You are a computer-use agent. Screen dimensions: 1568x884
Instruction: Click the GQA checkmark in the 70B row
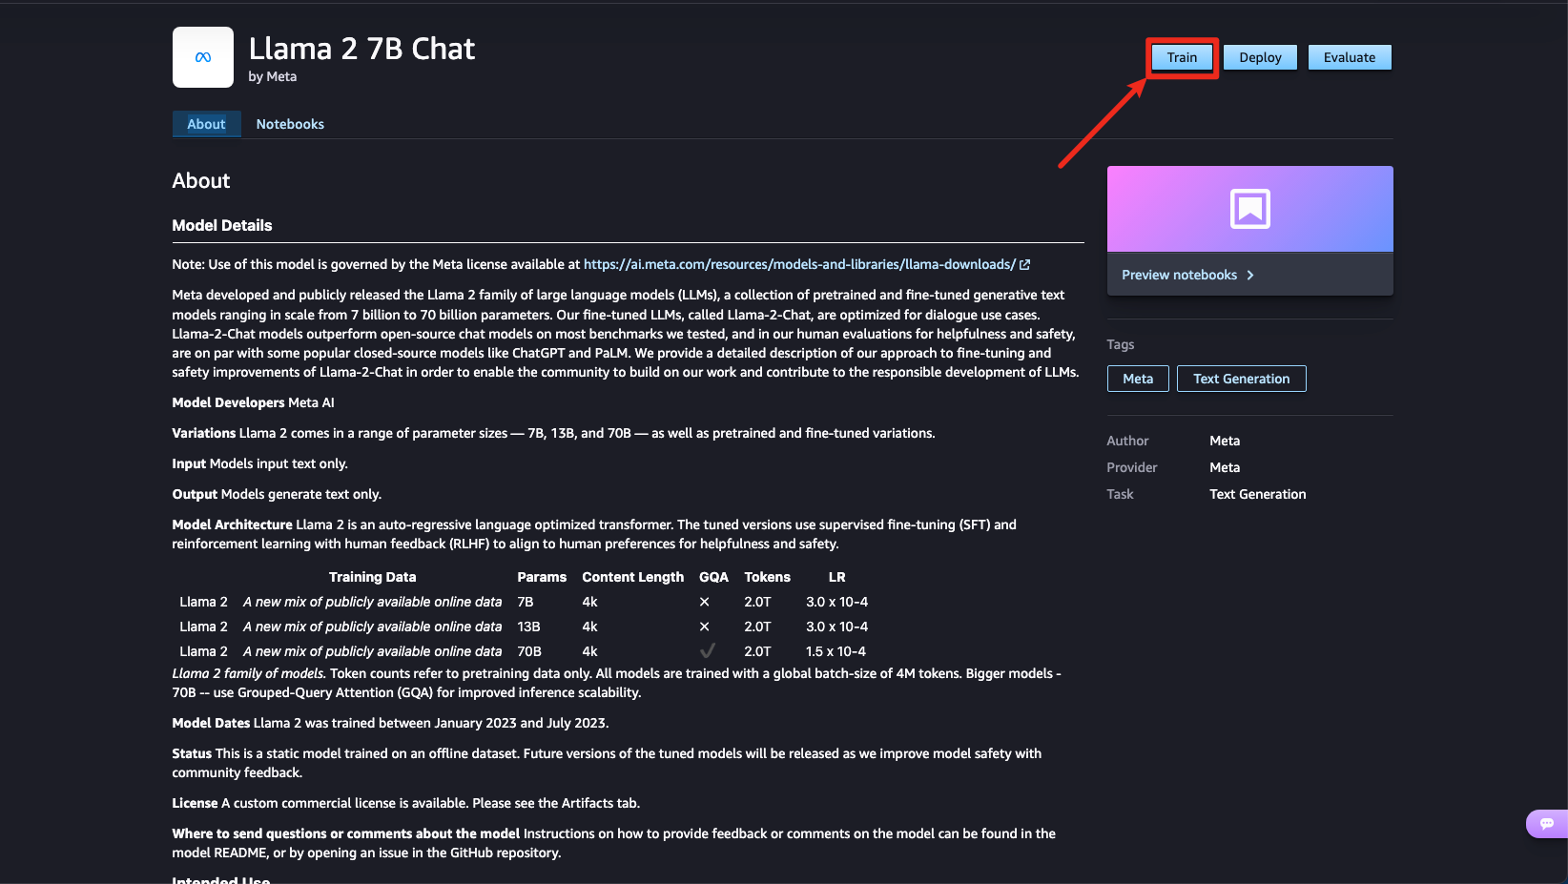[707, 651]
